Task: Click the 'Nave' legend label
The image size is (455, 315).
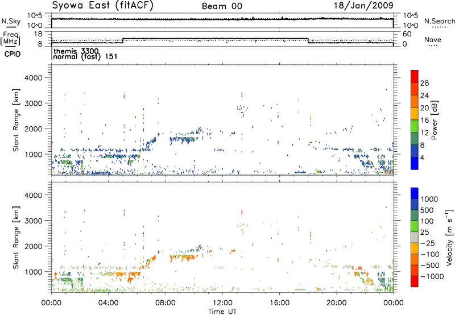Action: pos(433,39)
